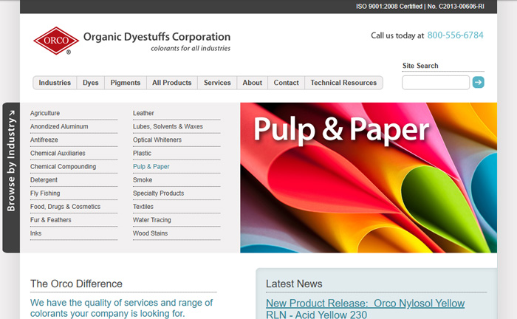Select Fur & Feathers industry link
The width and height of the screenshot is (517, 319).
click(x=51, y=220)
